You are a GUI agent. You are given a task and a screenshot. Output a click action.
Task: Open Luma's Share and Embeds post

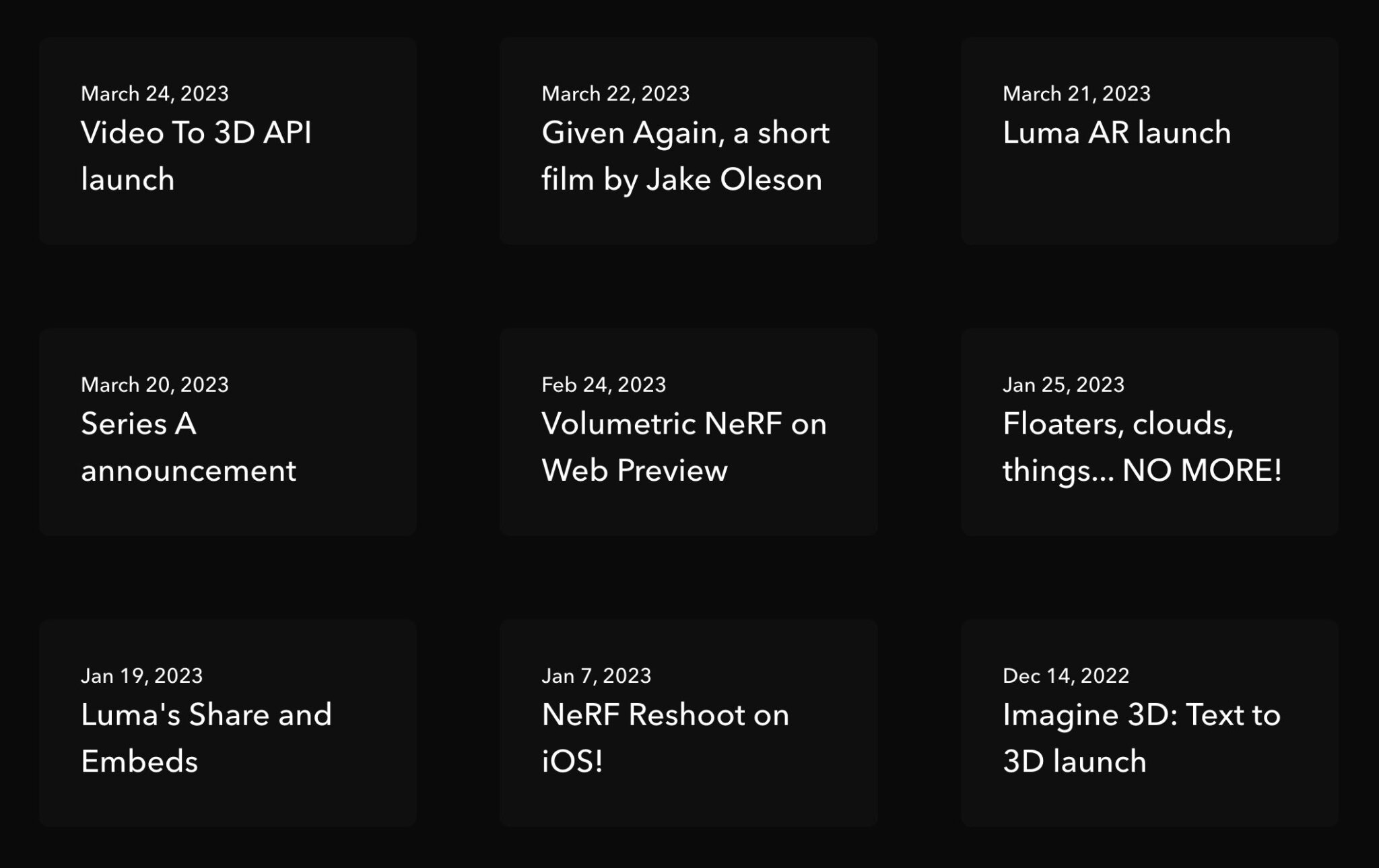(x=206, y=737)
